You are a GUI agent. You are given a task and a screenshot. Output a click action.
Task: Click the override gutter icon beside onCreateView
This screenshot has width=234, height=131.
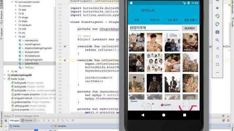(x=65, y=46)
